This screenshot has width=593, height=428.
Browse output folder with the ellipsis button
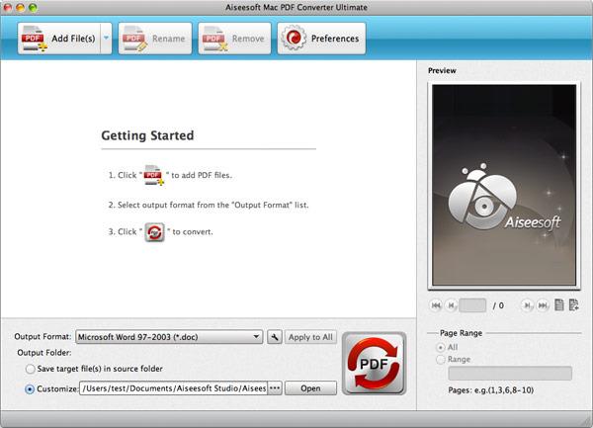[x=275, y=388]
